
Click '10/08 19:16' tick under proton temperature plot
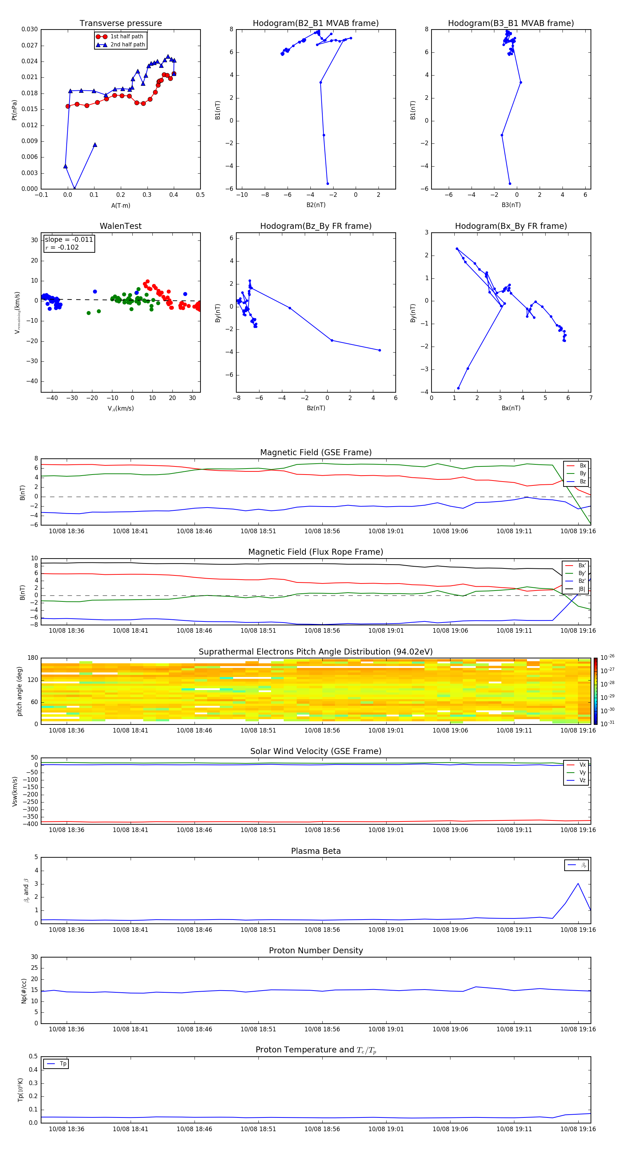click(x=578, y=1129)
